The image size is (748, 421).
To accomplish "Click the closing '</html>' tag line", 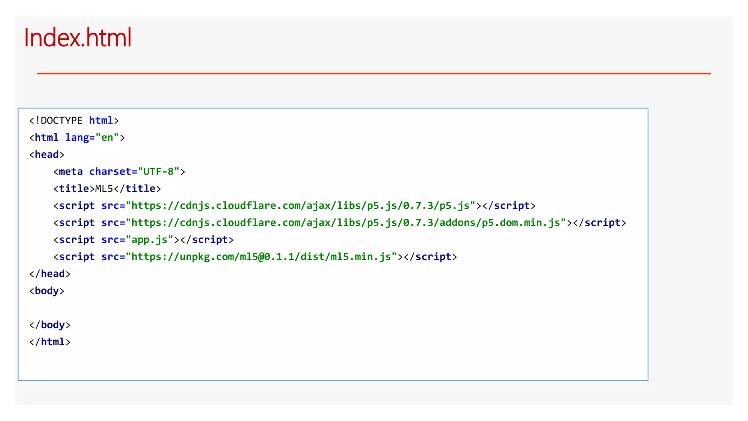I will (x=50, y=342).
